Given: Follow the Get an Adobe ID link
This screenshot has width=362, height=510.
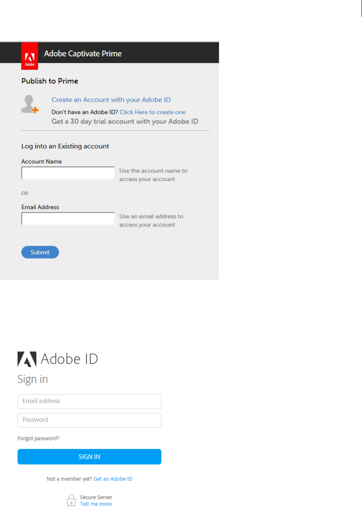Looking at the screenshot, I should pos(113,479).
